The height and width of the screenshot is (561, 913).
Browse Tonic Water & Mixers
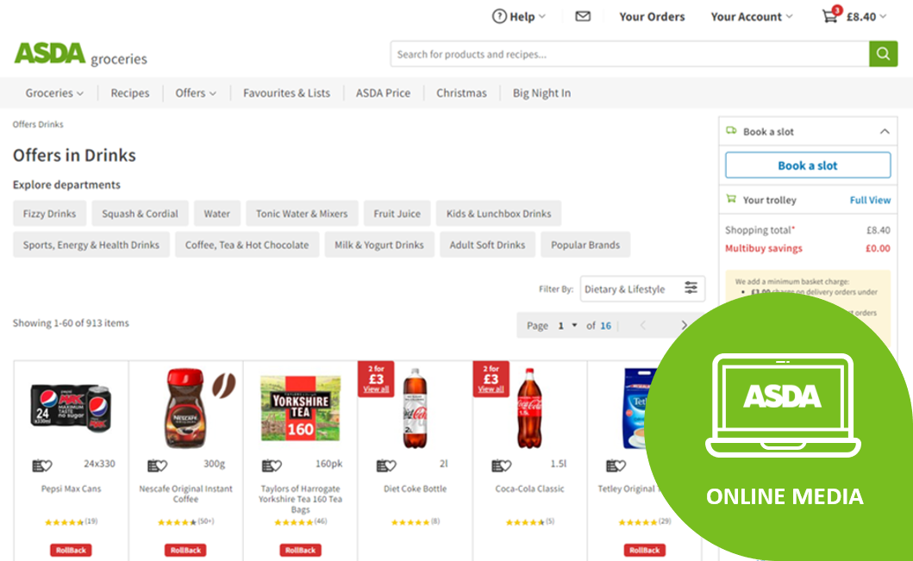click(x=302, y=214)
